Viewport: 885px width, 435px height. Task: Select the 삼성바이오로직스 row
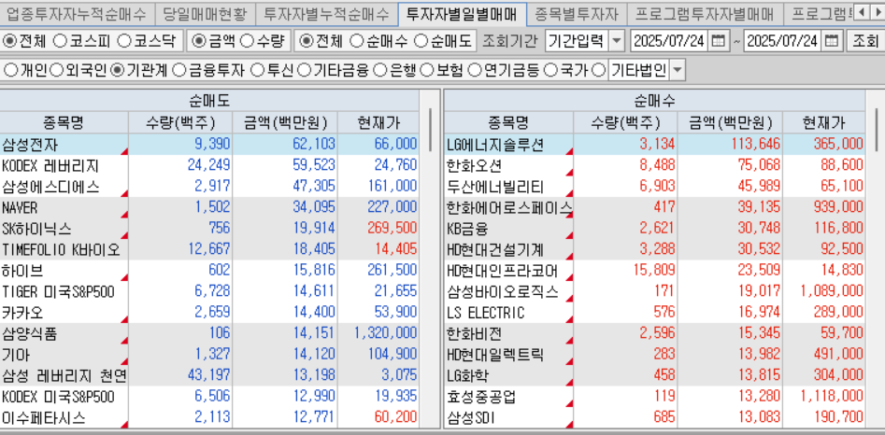pyautogui.click(x=655, y=291)
